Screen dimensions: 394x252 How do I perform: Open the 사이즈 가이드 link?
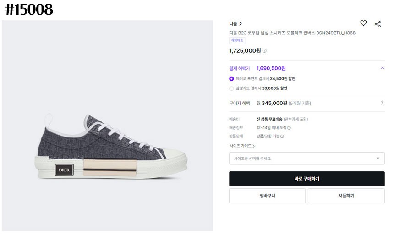(x=242, y=146)
